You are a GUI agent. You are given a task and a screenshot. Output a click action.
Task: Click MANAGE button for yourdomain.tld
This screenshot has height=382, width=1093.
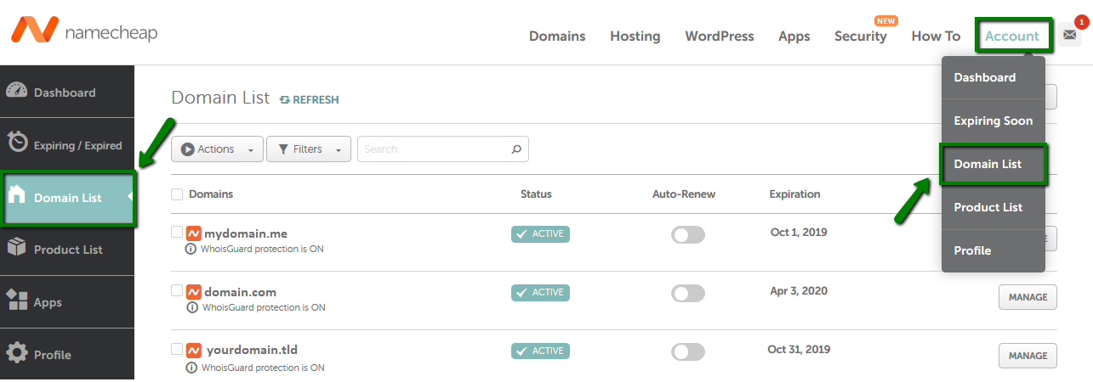[1028, 356]
